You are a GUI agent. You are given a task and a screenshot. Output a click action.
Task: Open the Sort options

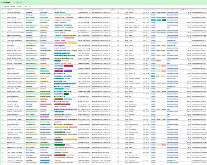click(x=25, y=6)
